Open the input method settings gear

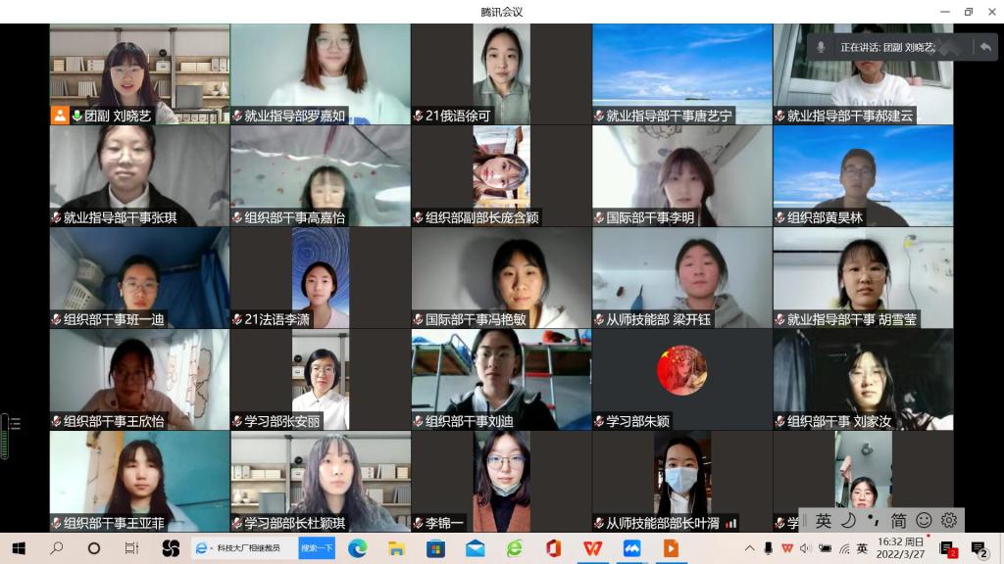coord(948,521)
